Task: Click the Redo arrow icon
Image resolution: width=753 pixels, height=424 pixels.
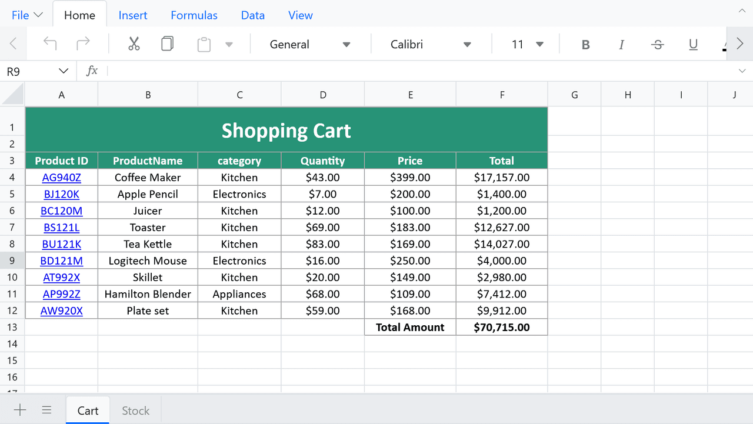Action: (x=84, y=44)
